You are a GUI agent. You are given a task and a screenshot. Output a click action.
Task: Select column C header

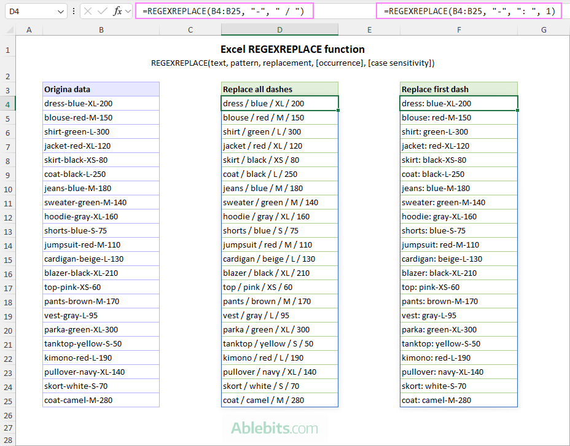click(x=190, y=30)
